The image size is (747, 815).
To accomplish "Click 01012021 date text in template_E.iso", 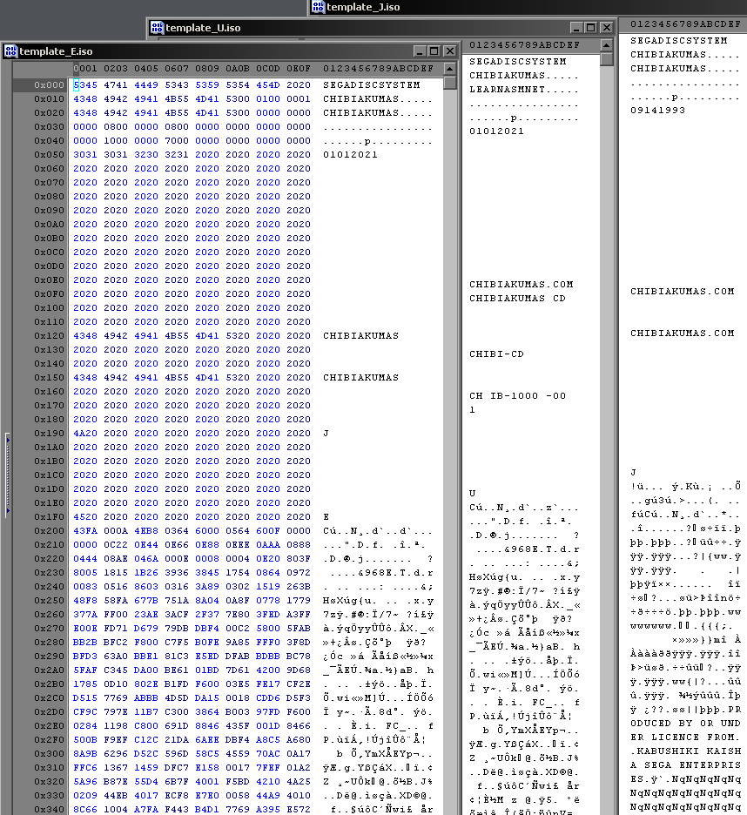I will coord(350,154).
